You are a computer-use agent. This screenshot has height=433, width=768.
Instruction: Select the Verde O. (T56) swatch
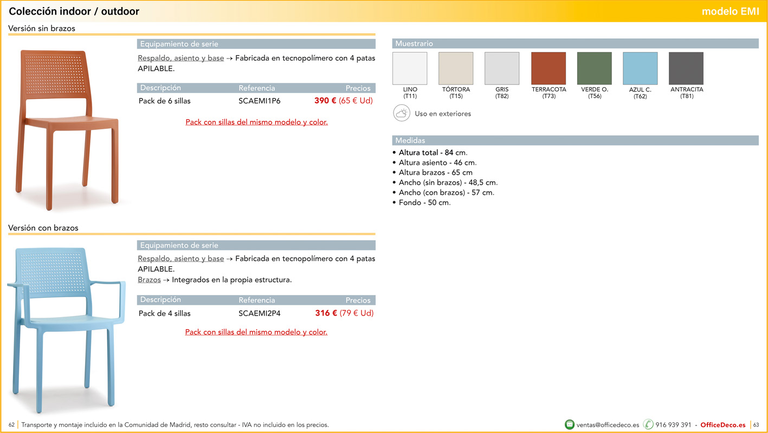click(595, 69)
